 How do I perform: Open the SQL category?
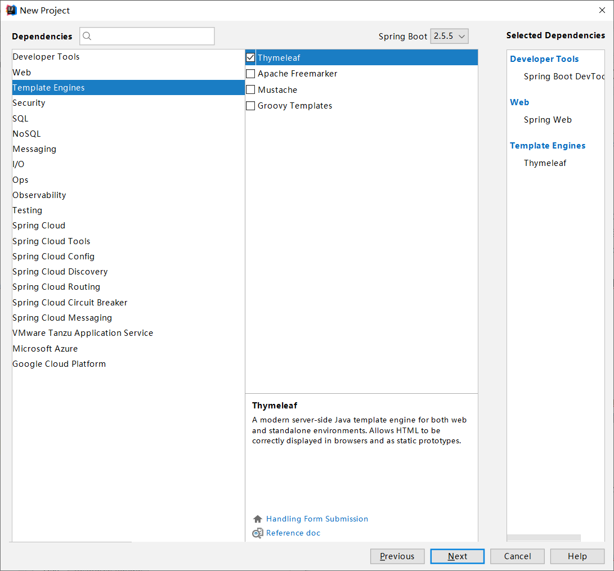128,119
